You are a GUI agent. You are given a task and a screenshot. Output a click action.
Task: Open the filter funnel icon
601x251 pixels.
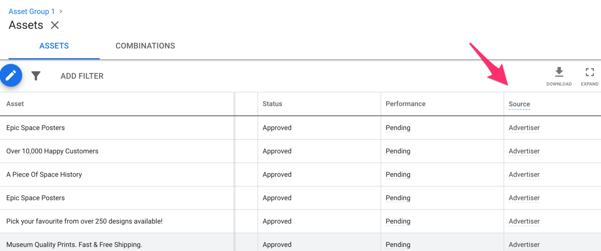coord(36,76)
